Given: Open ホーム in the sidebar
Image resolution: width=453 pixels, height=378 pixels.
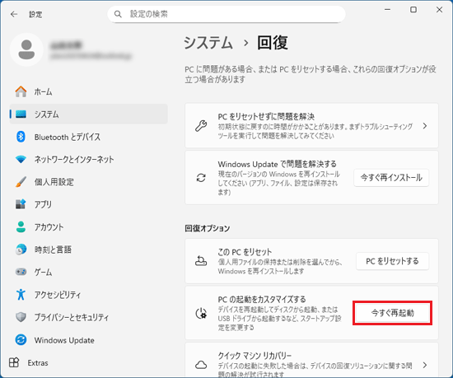Looking at the screenshot, I should [88, 91].
